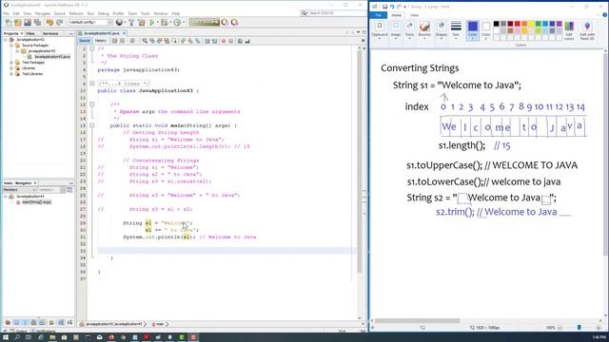609x342 pixels.
Task: Open the Tools menu in NetBeans
Action: [146, 13]
